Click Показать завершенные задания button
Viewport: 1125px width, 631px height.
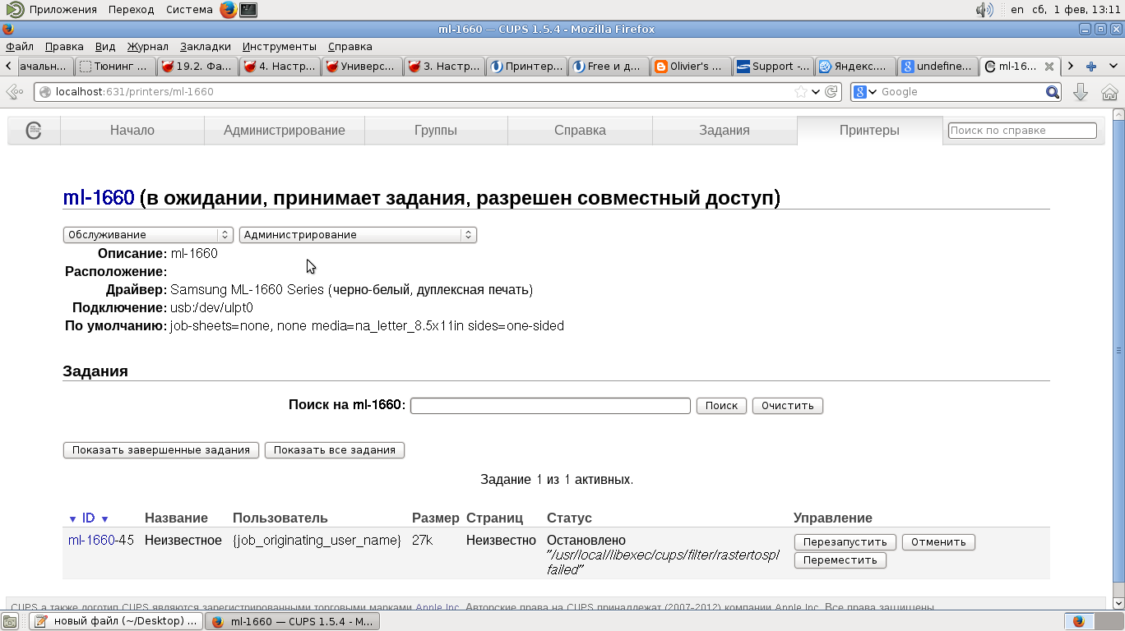click(x=161, y=450)
